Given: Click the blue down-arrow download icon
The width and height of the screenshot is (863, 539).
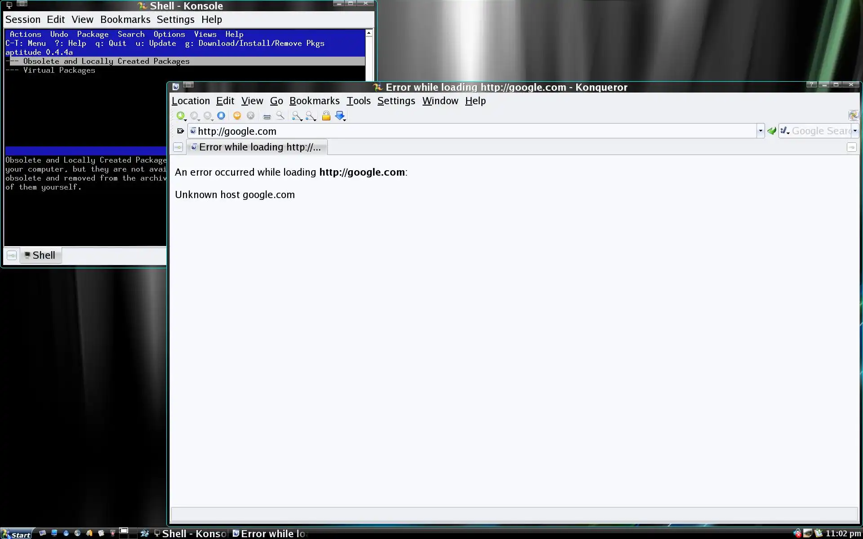Looking at the screenshot, I should 339,116.
